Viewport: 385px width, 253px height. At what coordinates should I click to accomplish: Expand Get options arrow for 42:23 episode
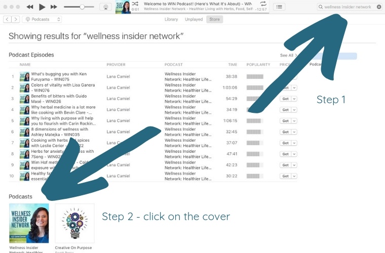point(294,165)
